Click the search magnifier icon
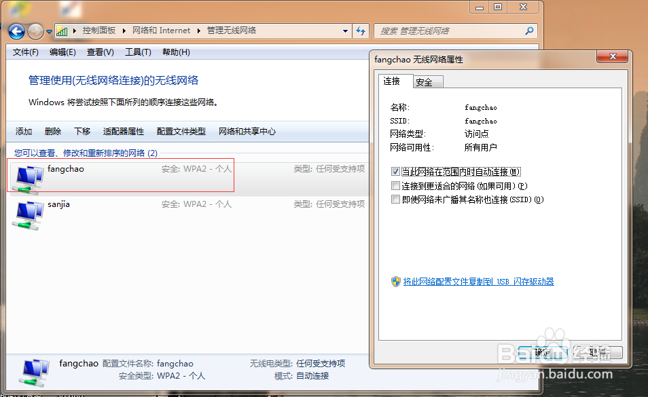Image resolution: width=648 pixels, height=397 pixels. click(528, 31)
